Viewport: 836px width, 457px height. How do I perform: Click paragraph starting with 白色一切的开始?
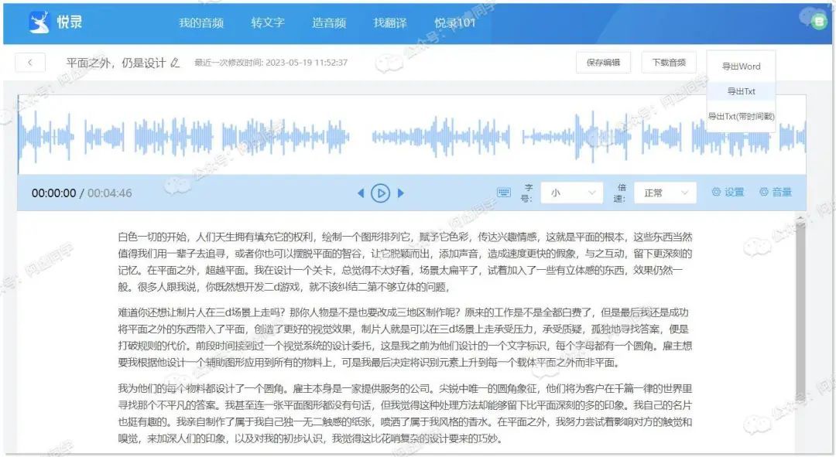tap(405, 261)
